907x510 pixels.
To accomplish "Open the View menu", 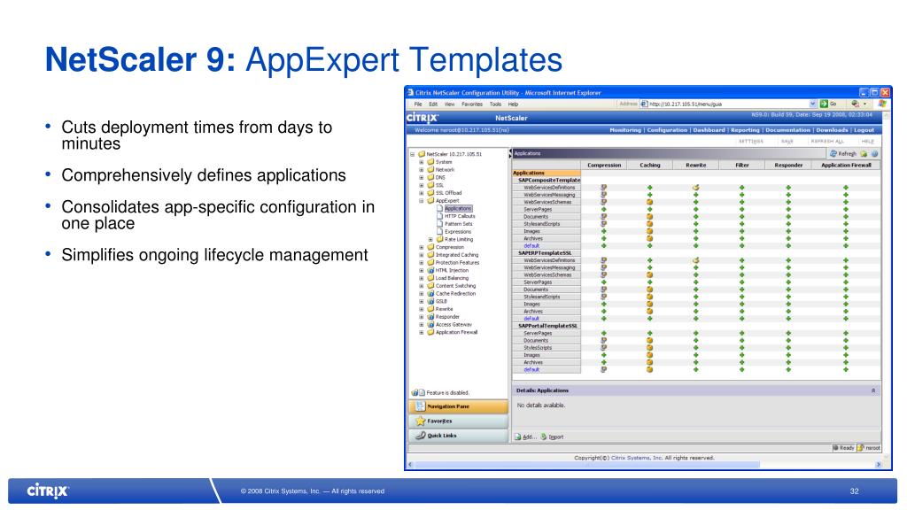I will pos(449,104).
